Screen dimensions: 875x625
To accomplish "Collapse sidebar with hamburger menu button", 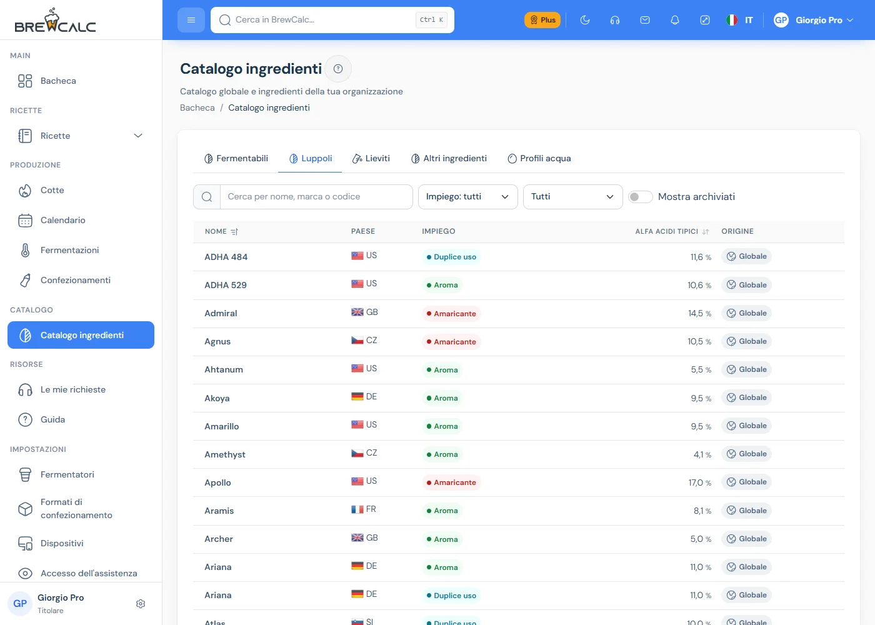I will 191,20.
